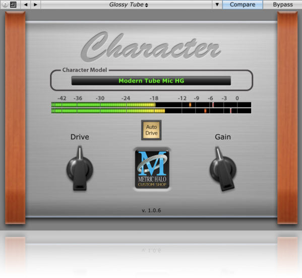The image size is (302, 278).
Task: Open the down-triangle menu beside Compare
Action: coord(217,5)
